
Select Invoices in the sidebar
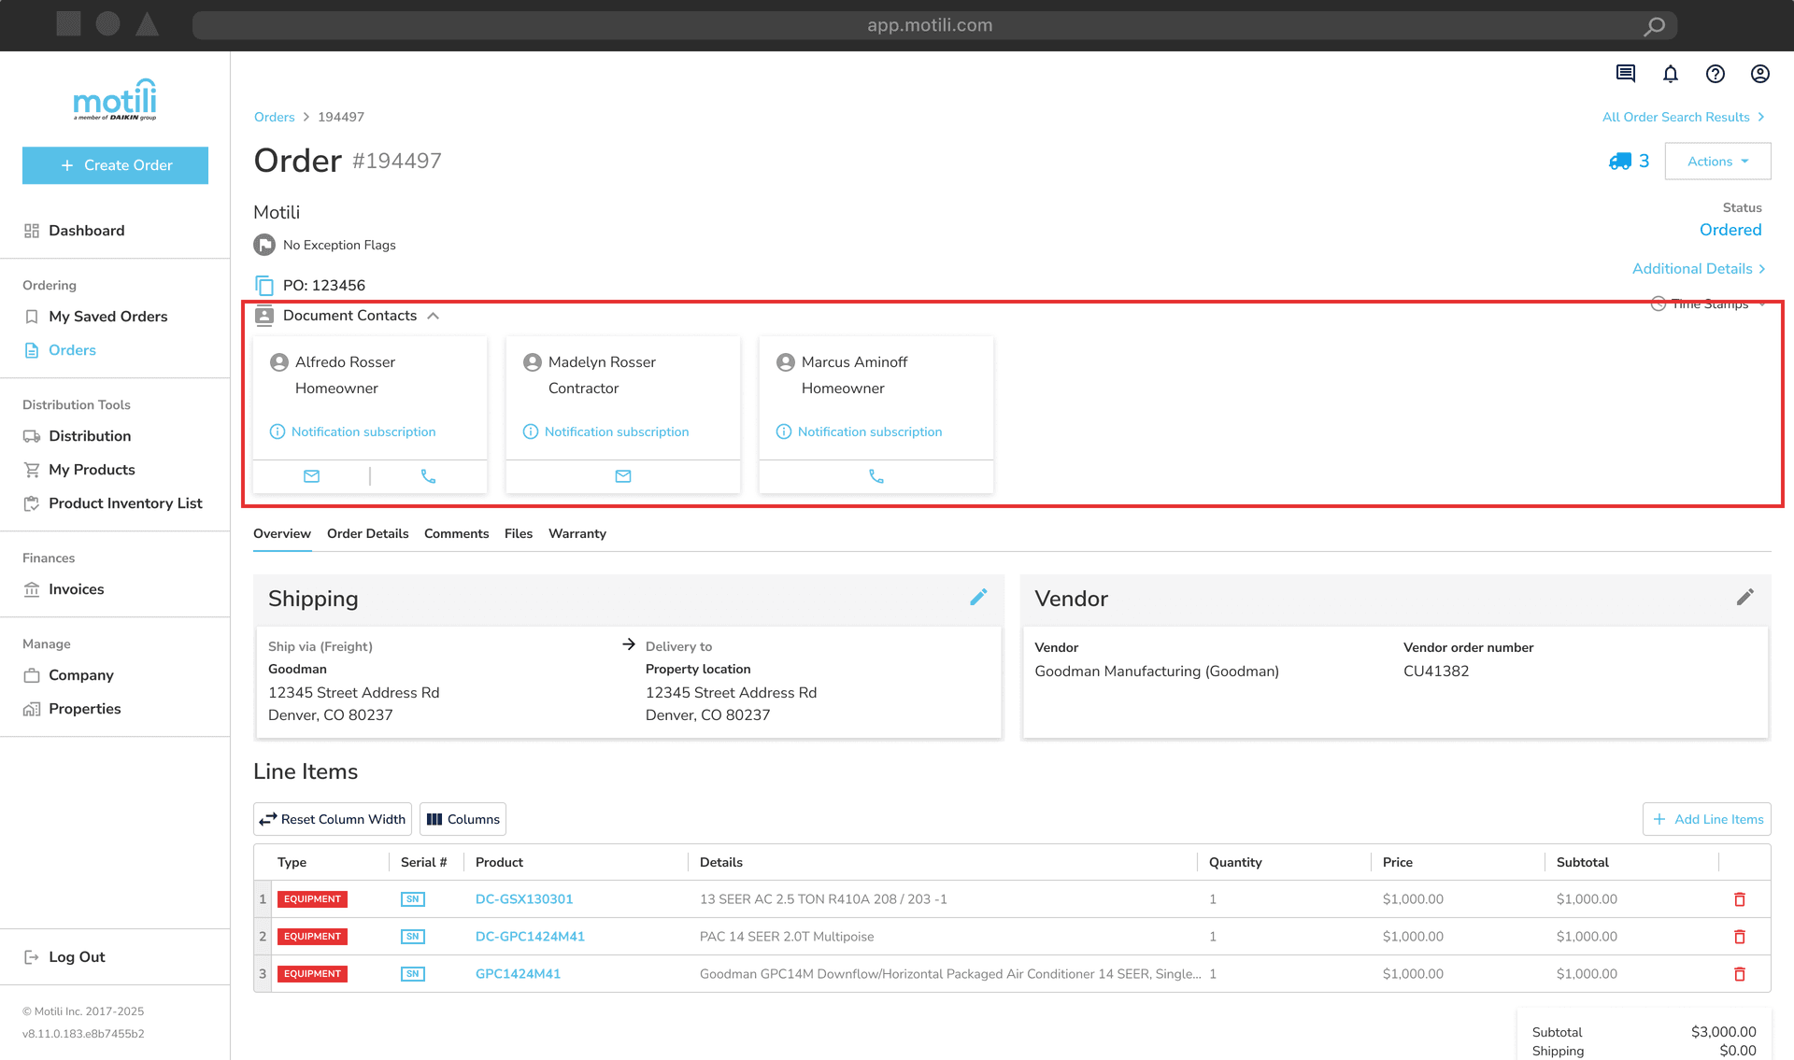[77, 589]
